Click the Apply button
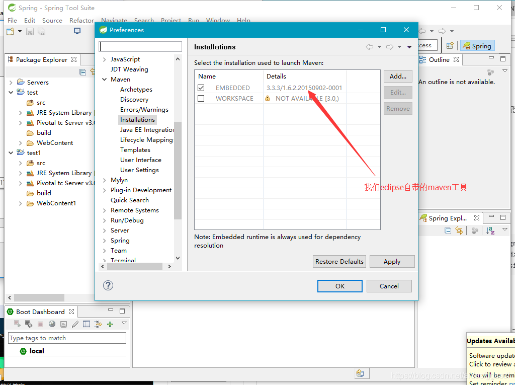The height and width of the screenshot is (385, 515). pos(392,261)
